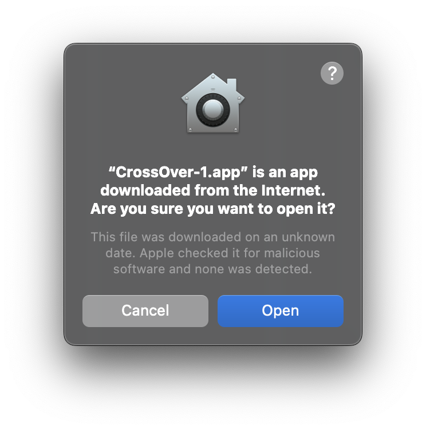The height and width of the screenshot is (430, 426).
Task: Open CrossOver-1.app with the Open button
Action: [281, 310]
